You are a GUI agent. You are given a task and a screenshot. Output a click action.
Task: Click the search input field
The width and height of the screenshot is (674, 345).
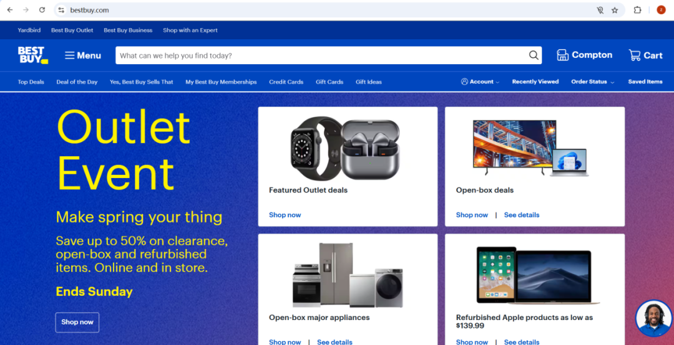[x=323, y=55]
